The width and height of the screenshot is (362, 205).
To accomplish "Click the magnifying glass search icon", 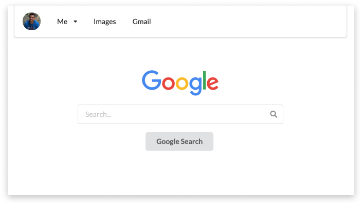I will click(274, 114).
